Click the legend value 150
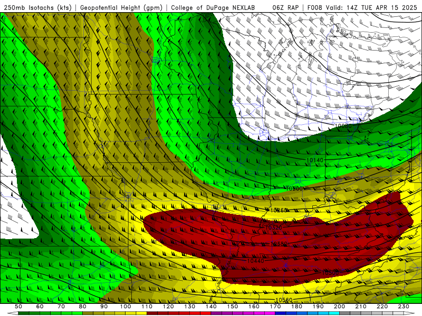 pos(232,307)
